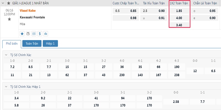This screenshot has height=110, width=221.
Task: Collapse the Tỷ Số Chính Xác Hiệp 1 section
Action: point(6,87)
